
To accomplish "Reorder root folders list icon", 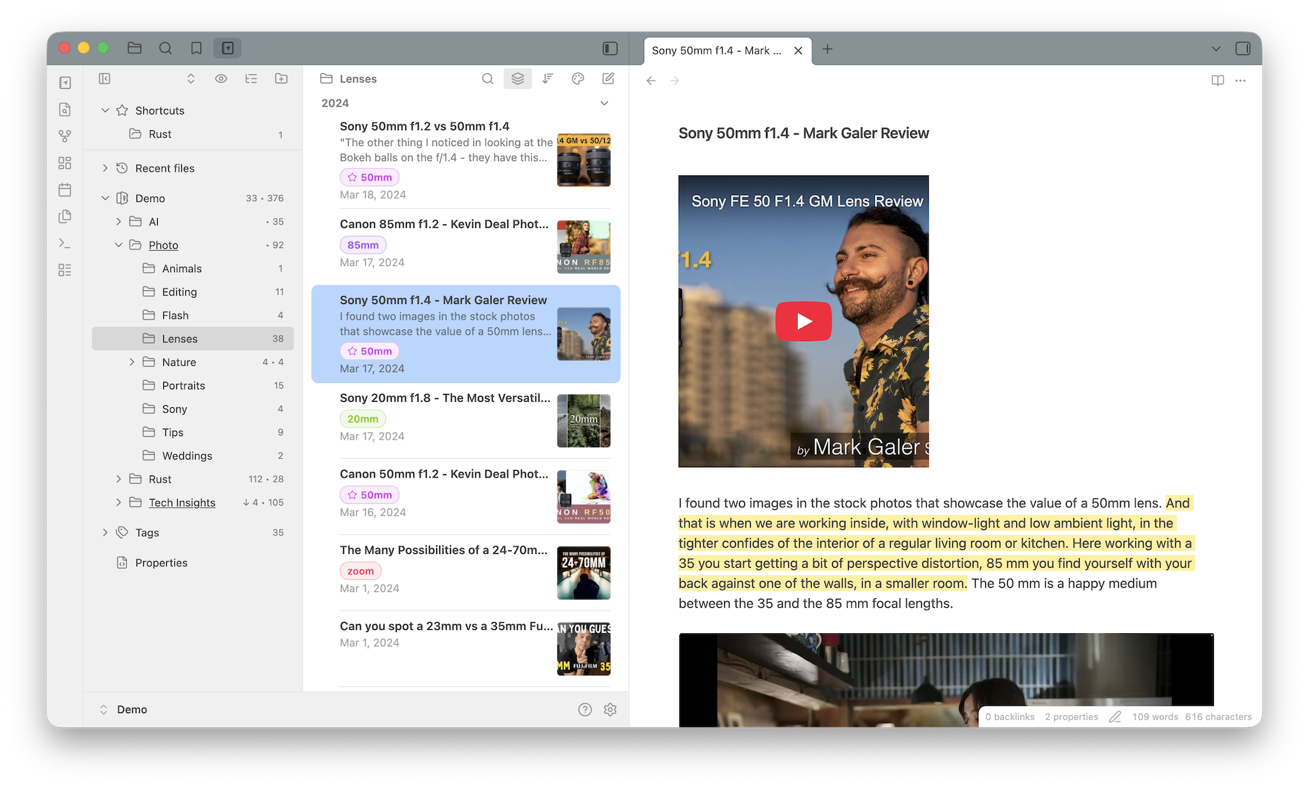I will (251, 79).
